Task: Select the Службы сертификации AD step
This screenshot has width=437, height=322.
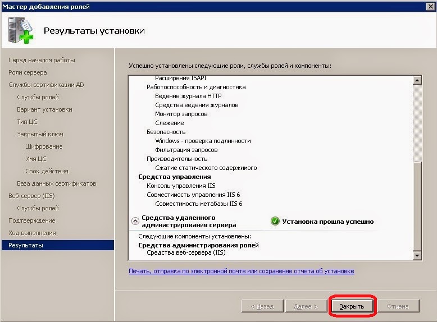Action: [x=46, y=85]
